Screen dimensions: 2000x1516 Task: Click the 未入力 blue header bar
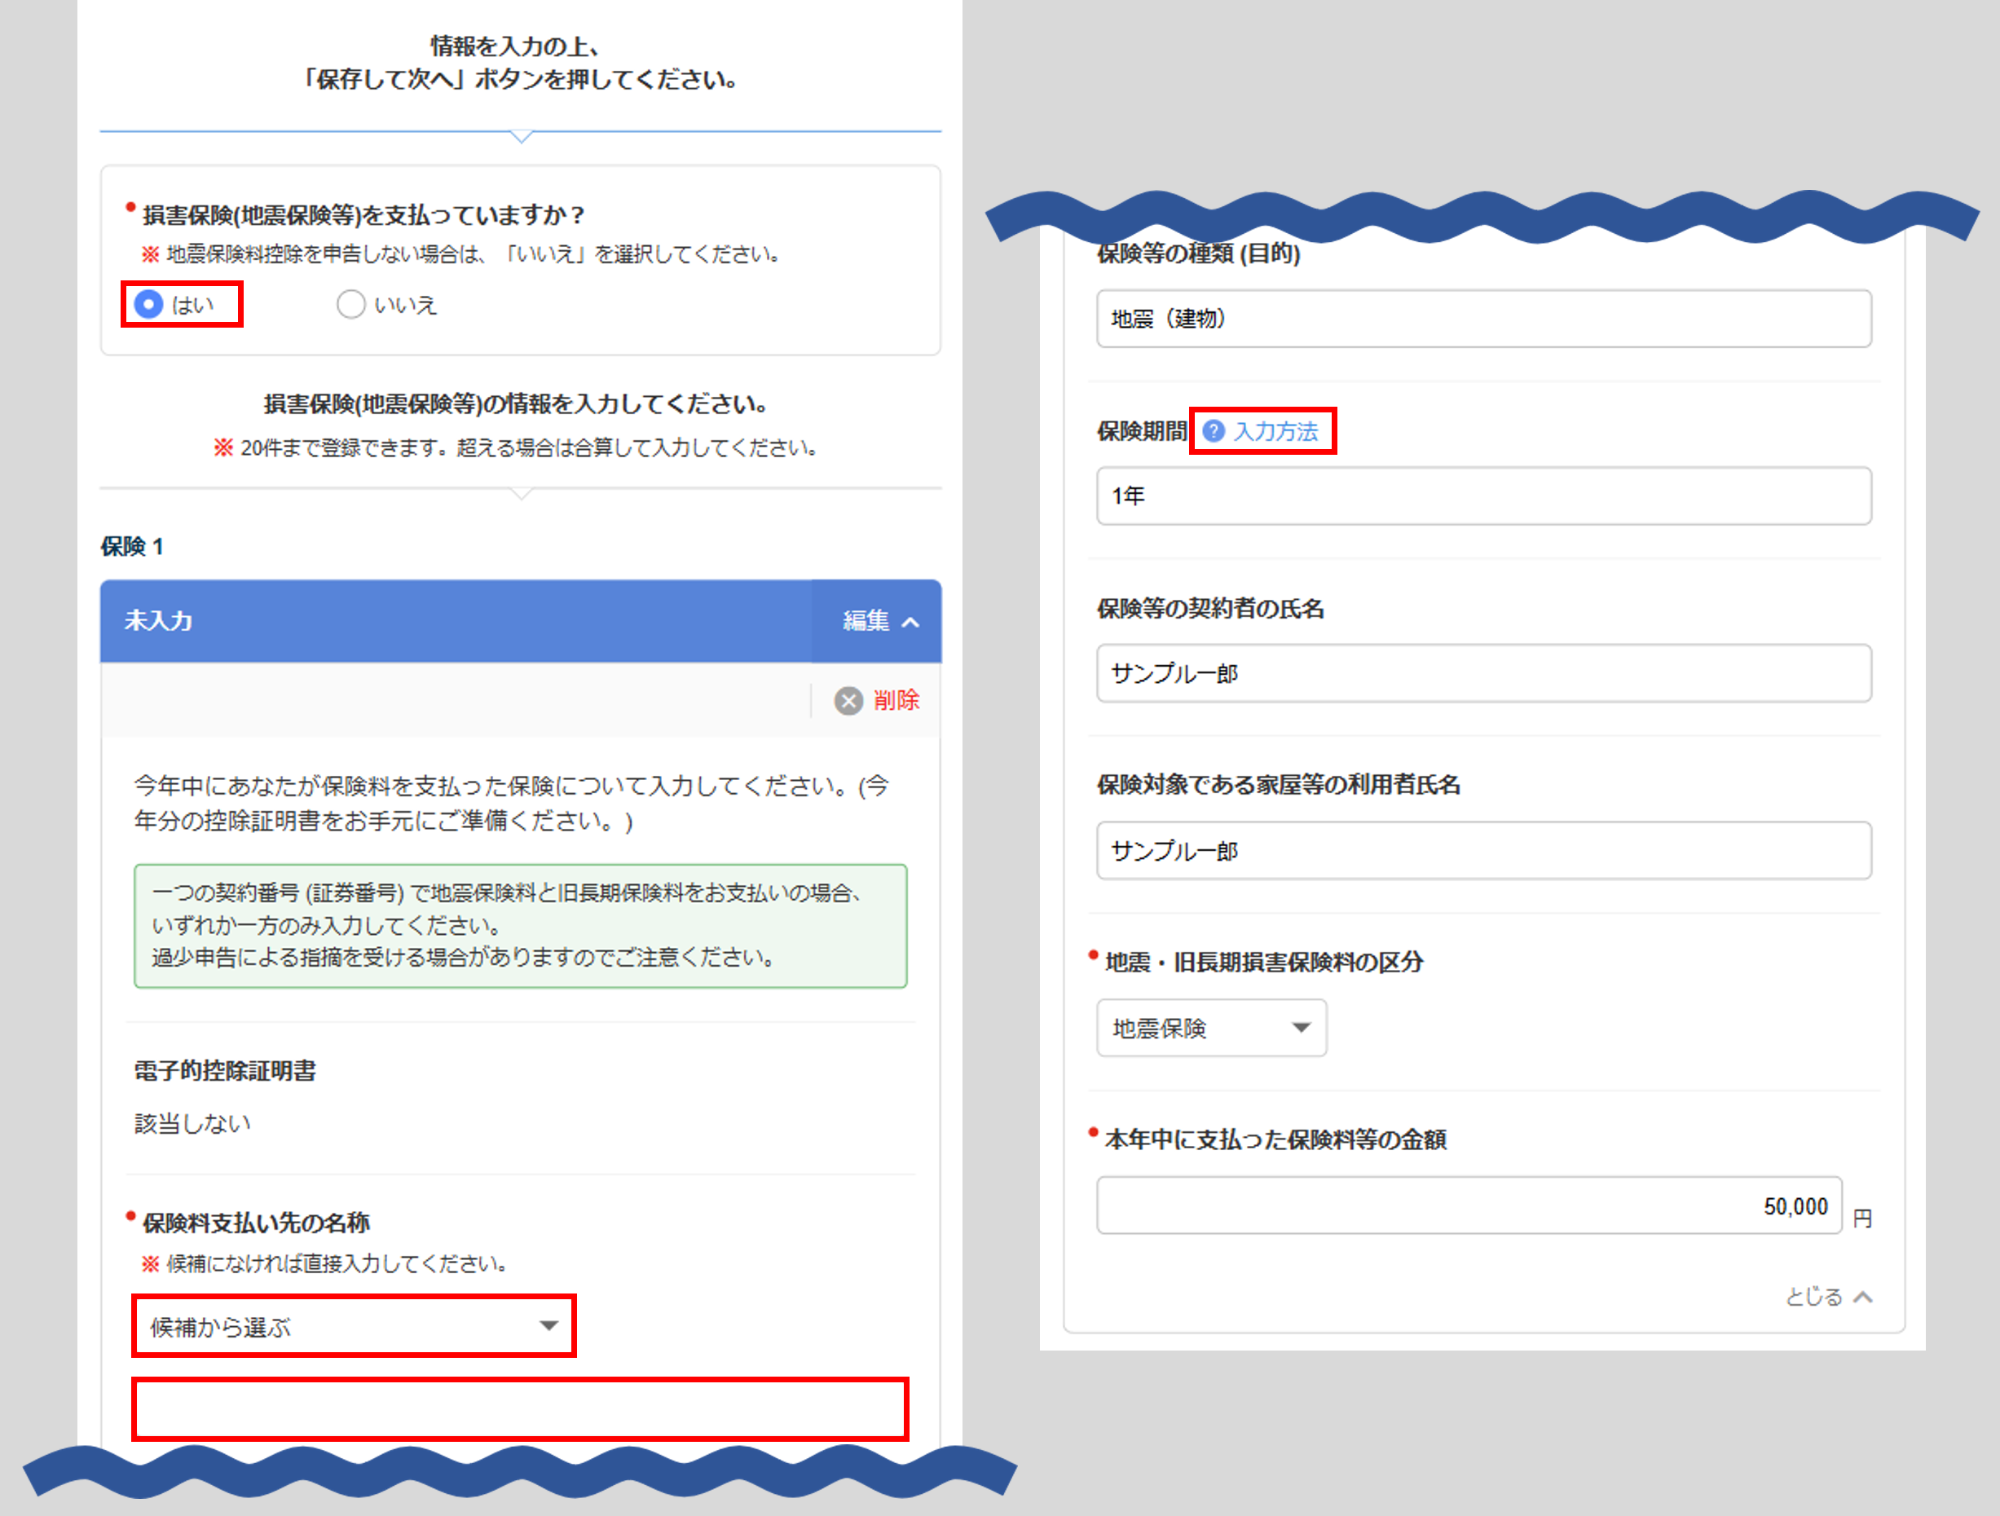click(x=452, y=621)
